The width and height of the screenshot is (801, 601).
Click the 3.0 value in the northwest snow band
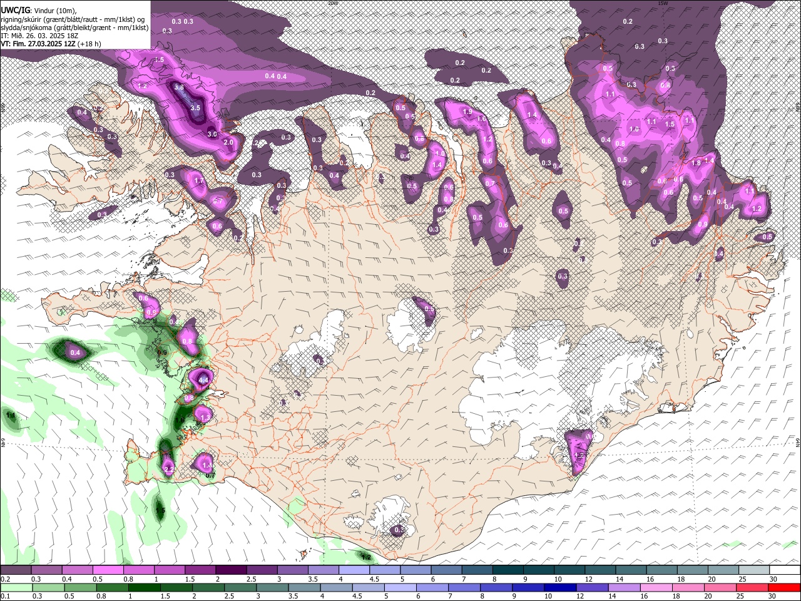(x=212, y=134)
